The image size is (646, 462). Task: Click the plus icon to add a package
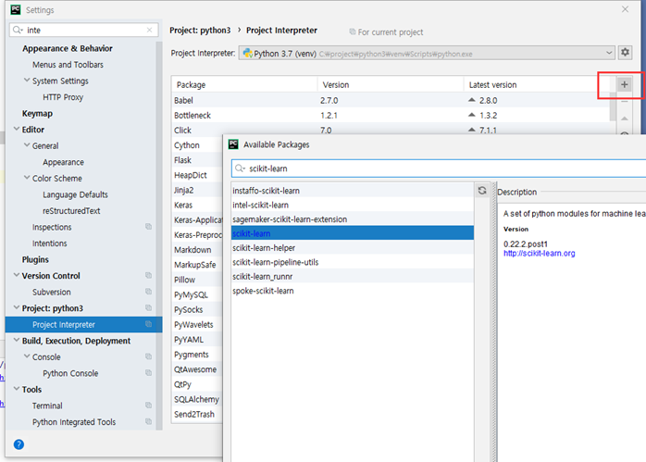pos(624,84)
